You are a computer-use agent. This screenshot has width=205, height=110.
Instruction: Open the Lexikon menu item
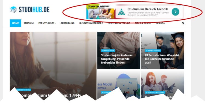point(160,23)
